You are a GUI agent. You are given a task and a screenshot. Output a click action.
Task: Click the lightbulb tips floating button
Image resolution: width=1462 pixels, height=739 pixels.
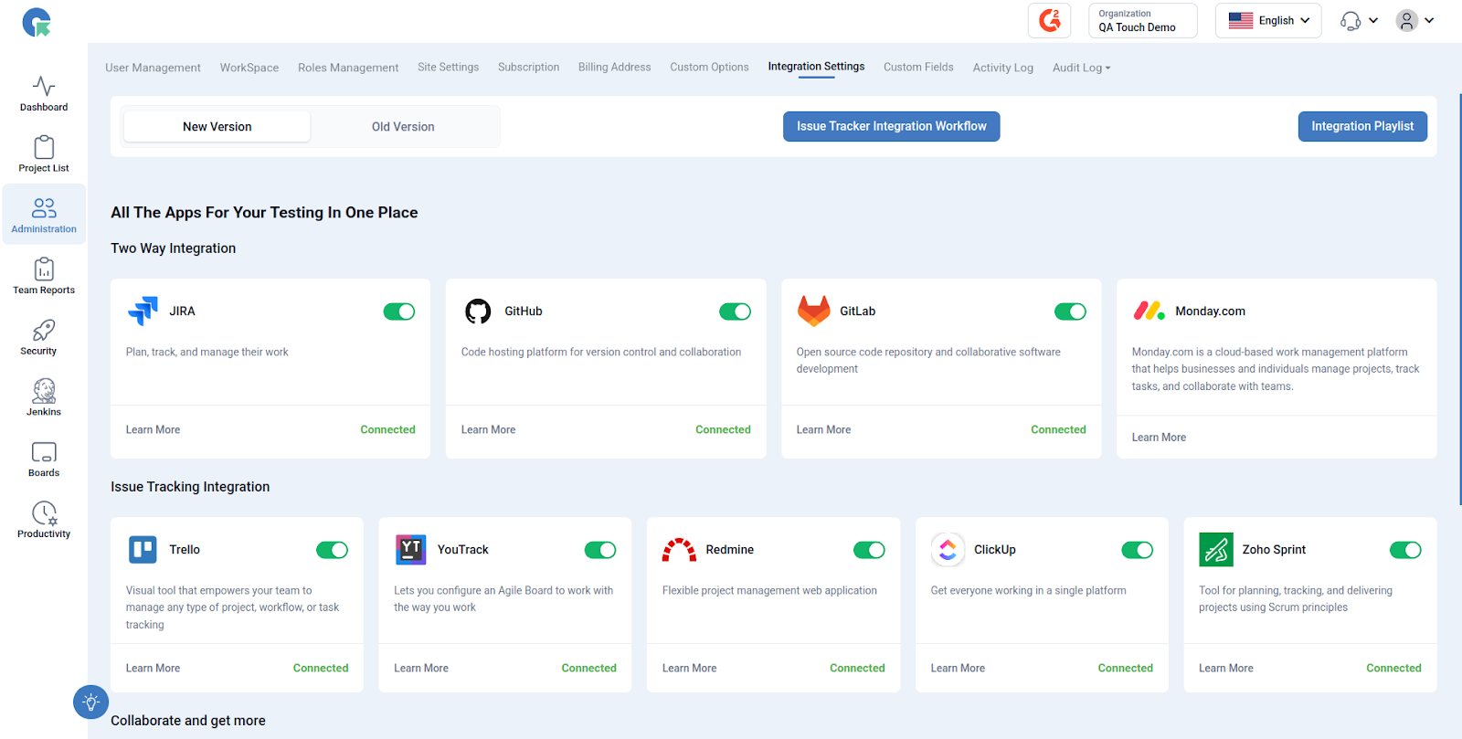pyautogui.click(x=90, y=702)
